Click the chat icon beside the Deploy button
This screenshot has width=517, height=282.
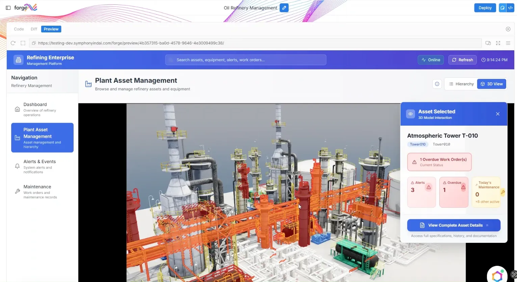tap(502, 8)
